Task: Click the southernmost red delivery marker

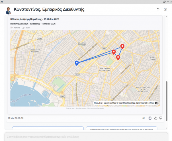Action: (118, 57)
